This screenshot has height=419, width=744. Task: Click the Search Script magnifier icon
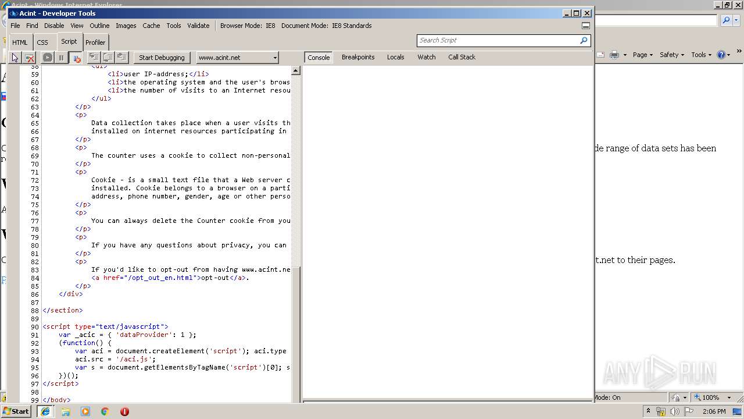tap(584, 40)
